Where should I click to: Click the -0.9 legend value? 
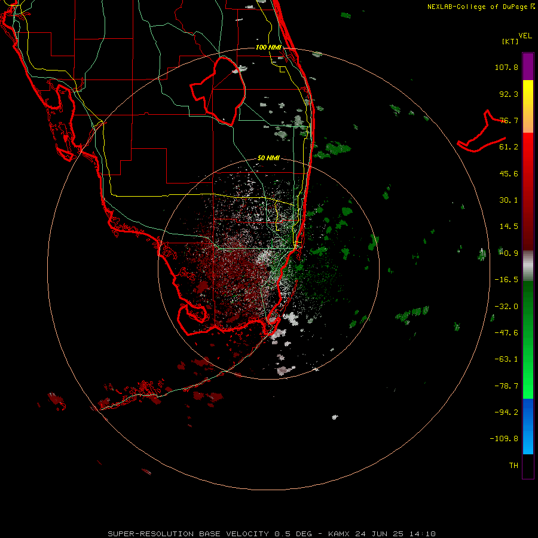(509, 253)
